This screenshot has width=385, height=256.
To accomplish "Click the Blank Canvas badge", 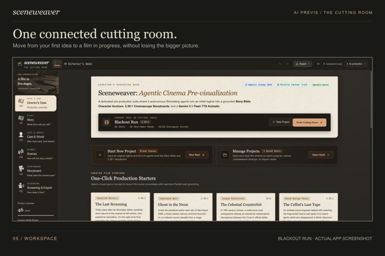I will coord(148,151).
